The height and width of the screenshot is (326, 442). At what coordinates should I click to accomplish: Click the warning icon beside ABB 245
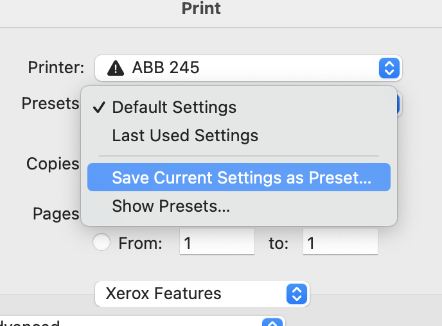116,67
